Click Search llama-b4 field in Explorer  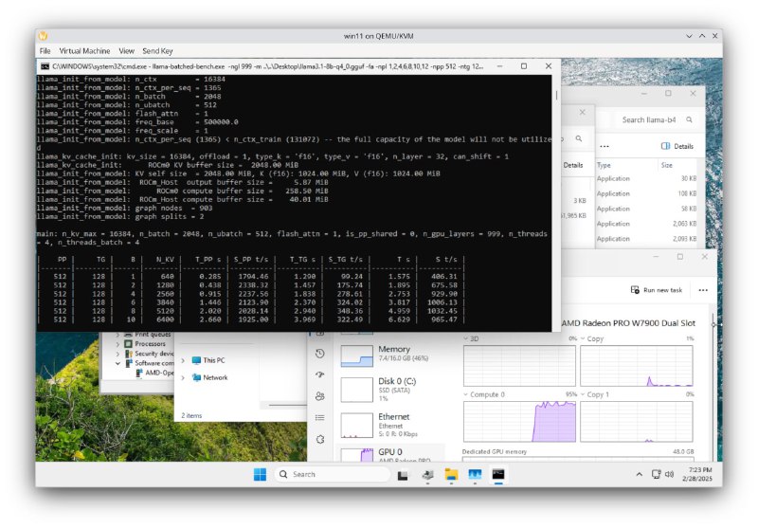coord(649,119)
